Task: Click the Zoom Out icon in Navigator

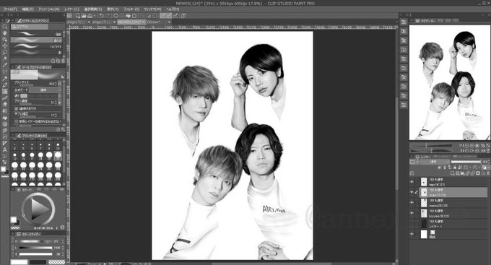Action: 467,146
